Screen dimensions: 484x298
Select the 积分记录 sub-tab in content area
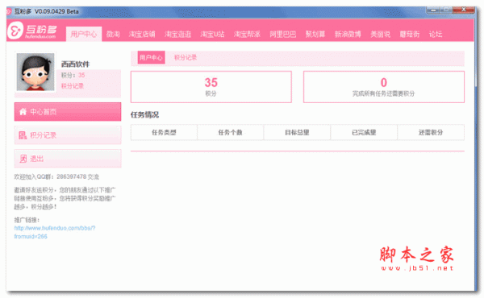(186, 57)
